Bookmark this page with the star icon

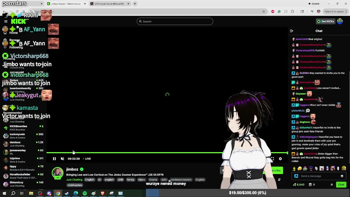pos(263,11)
